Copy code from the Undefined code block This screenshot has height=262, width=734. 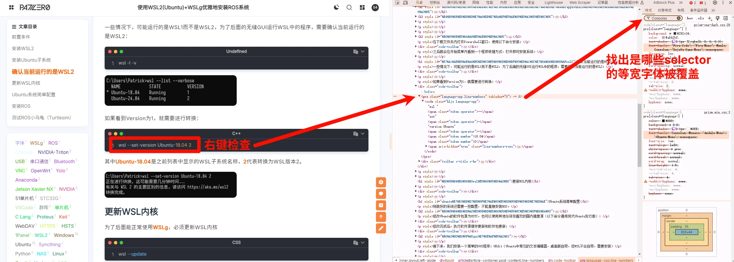[x=355, y=52]
